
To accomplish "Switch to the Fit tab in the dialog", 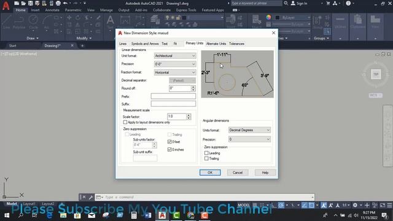I will [175, 44].
